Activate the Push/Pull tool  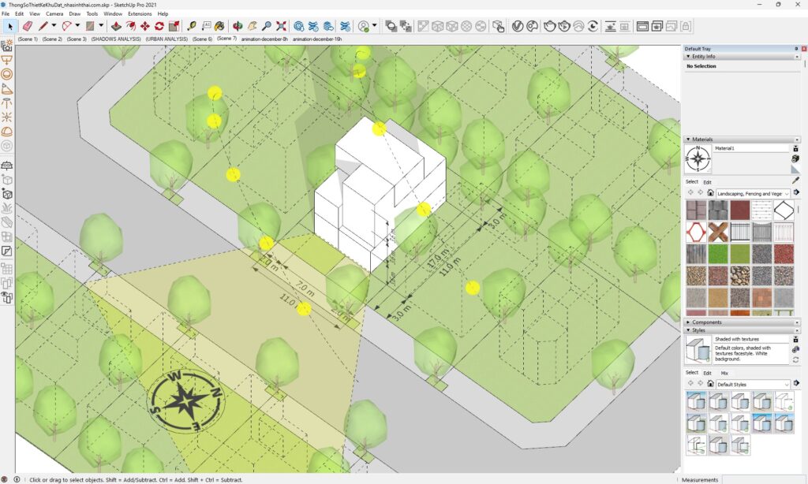pos(117,26)
